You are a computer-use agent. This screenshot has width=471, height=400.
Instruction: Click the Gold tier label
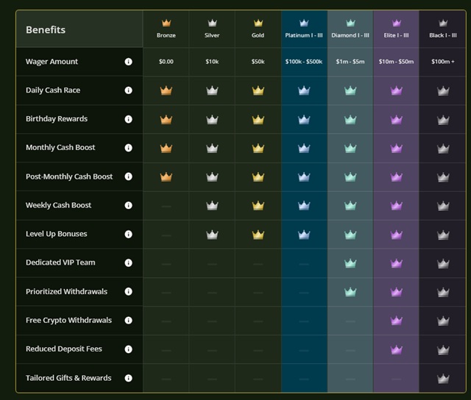(258, 35)
